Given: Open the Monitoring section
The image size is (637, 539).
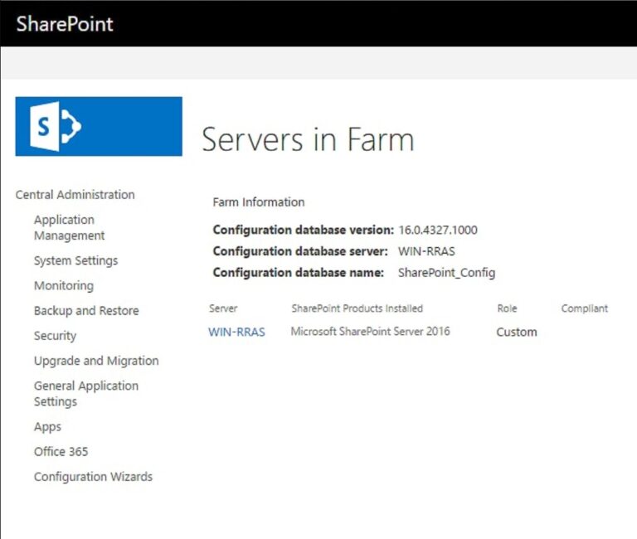Looking at the screenshot, I should (64, 285).
